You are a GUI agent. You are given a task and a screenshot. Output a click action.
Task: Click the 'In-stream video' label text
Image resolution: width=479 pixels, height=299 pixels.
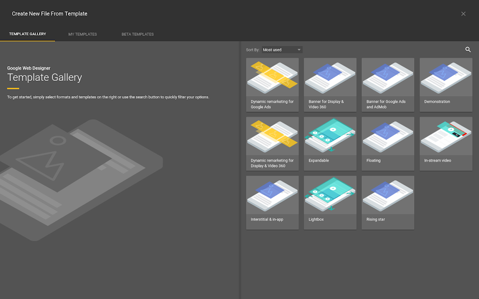[x=437, y=160]
